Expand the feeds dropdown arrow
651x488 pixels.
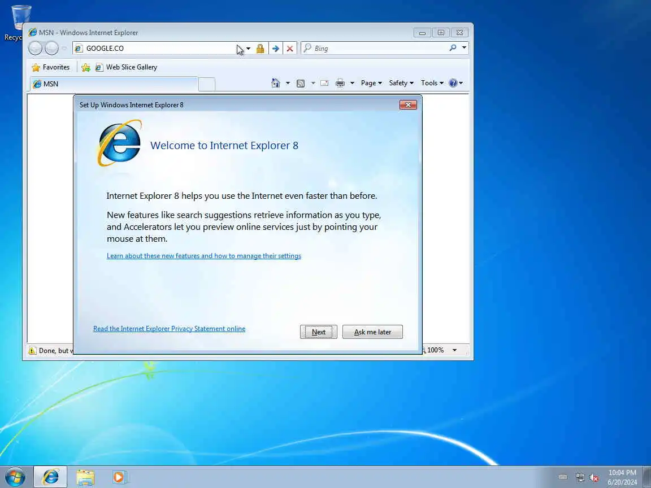click(x=313, y=83)
